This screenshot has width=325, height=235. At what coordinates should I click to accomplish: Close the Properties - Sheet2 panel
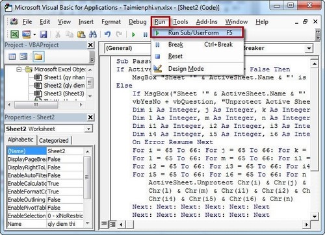point(90,117)
